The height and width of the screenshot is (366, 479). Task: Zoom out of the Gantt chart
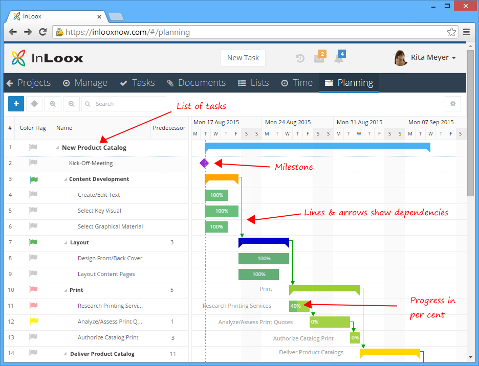click(x=72, y=104)
